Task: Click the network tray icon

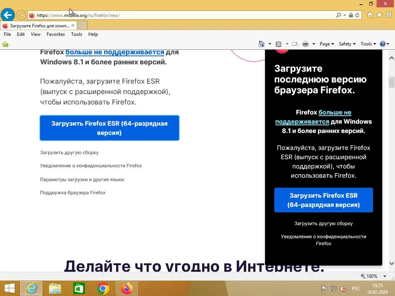Action: (334, 289)
